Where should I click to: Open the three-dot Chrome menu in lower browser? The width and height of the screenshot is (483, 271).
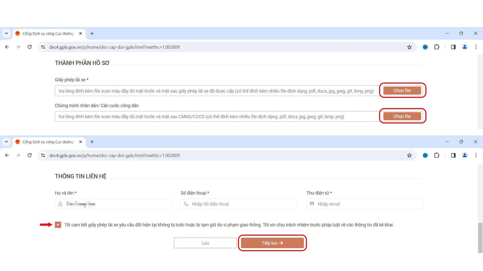click(x=476, y=155)
